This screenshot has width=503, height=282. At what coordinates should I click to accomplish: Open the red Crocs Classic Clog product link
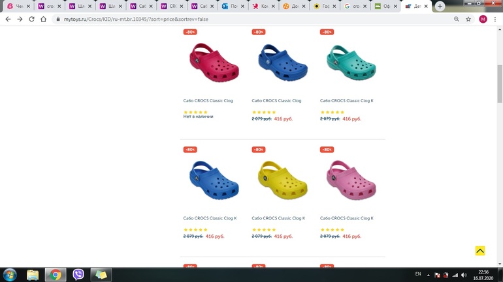[x=208, y=101]
